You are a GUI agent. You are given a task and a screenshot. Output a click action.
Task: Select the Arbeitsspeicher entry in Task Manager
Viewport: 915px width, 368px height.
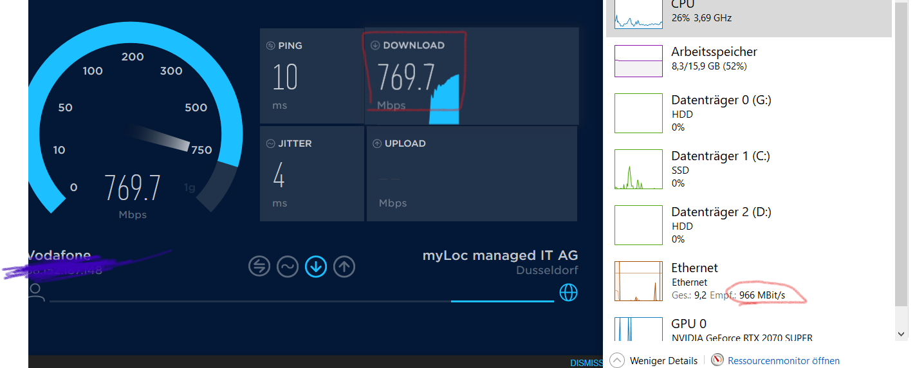(x=749, y=61)
